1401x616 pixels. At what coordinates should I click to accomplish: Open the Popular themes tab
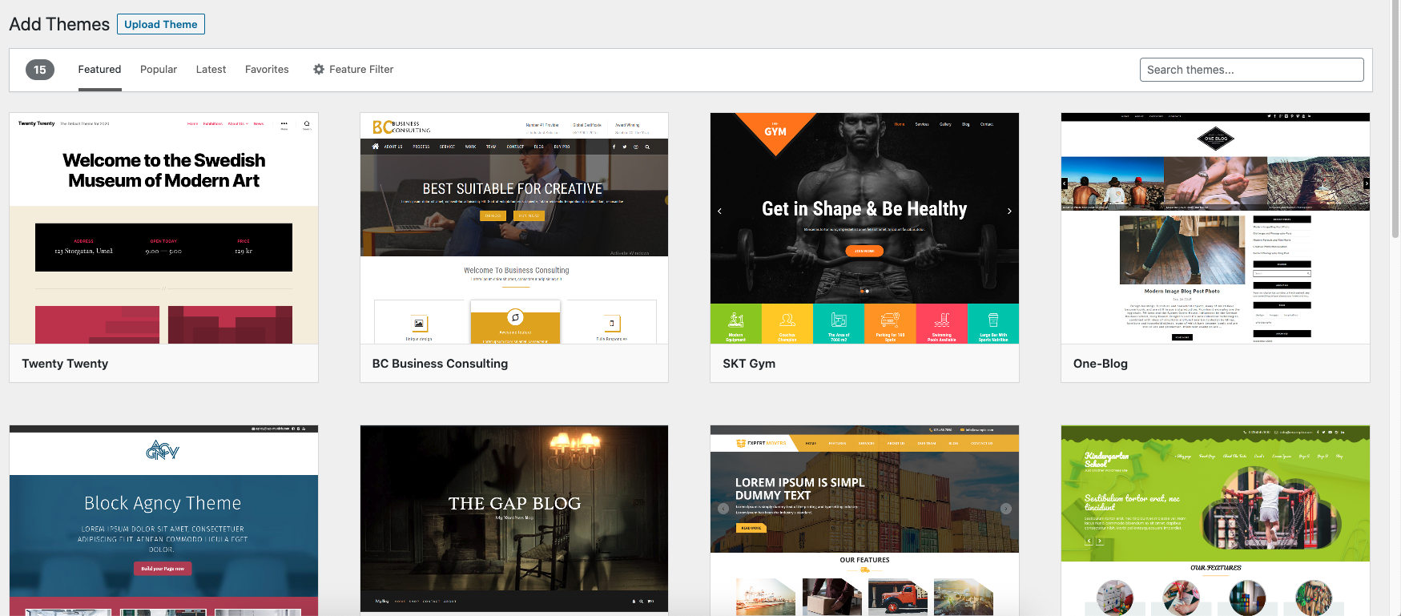point(159,70)
